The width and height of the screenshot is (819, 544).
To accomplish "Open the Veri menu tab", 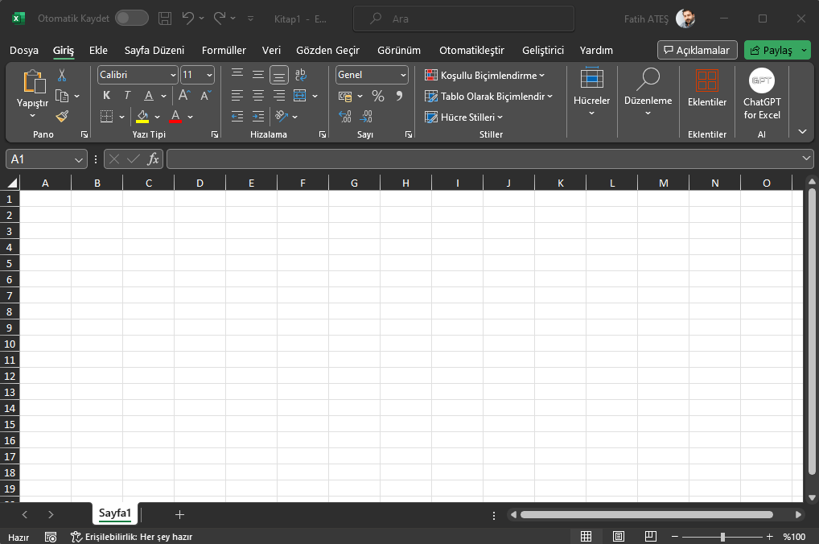I will [x=271, y=50].
